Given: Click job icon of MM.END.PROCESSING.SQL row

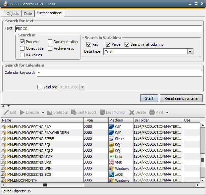Looking at the screenshot, I should (4, 144).
